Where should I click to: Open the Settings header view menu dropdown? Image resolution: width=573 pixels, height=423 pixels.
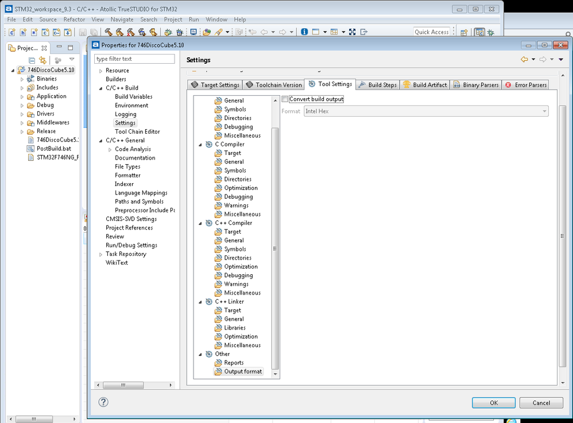pos(561,60)
